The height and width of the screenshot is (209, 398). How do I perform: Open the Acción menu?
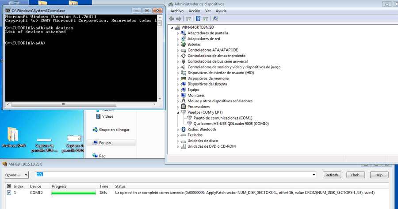click(x=194, y=11)
